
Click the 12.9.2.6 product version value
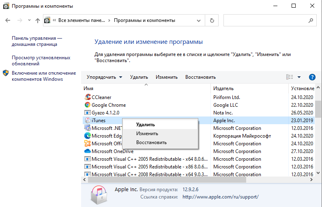[190, 189]
